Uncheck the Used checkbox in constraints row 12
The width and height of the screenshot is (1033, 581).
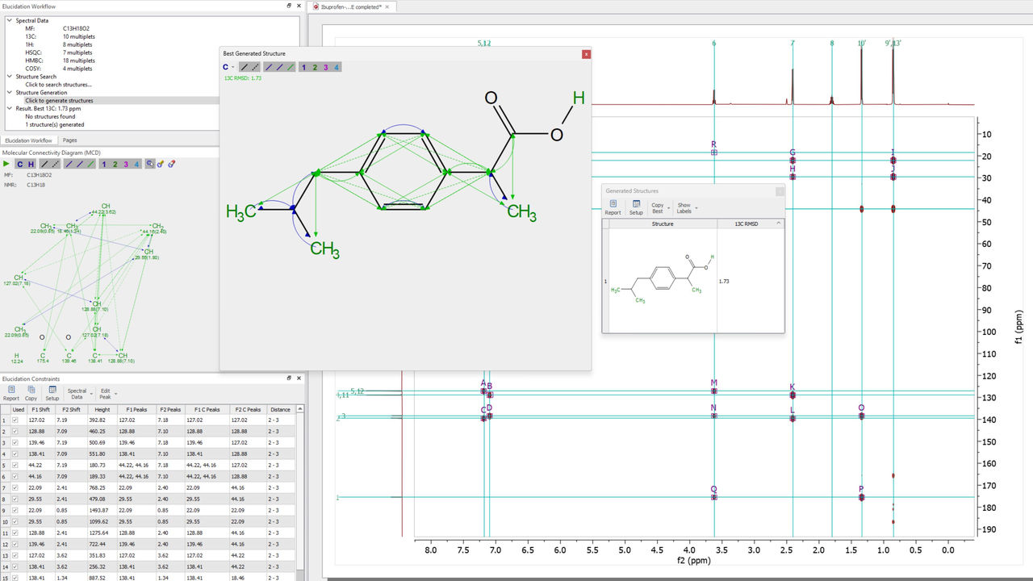point(15,545)
